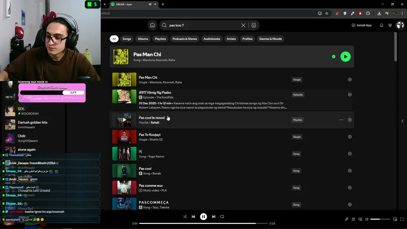Open the Chrome three-dot menu
The image size is (407, 229).
tap(402, 13)
